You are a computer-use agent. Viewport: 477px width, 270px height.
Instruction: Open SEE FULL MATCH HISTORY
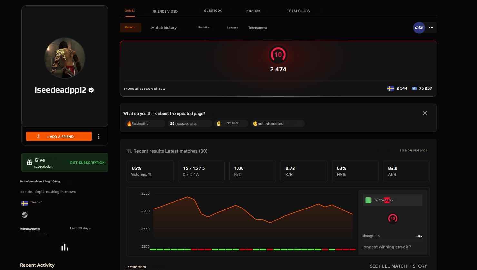(398, 266)
